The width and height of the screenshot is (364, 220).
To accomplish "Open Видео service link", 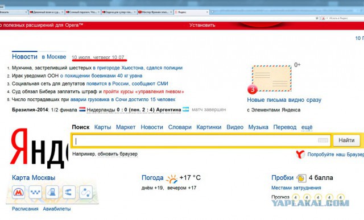I will [235, 127].
